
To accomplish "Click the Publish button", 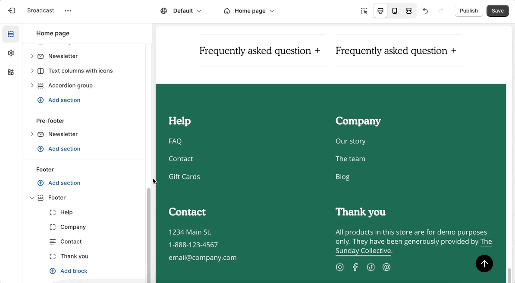I will [468, 11].
